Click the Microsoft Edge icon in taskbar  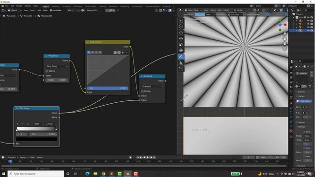point(87,174)
